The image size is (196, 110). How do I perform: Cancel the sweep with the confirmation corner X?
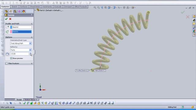pyautogui.click(x=188, y=17)
